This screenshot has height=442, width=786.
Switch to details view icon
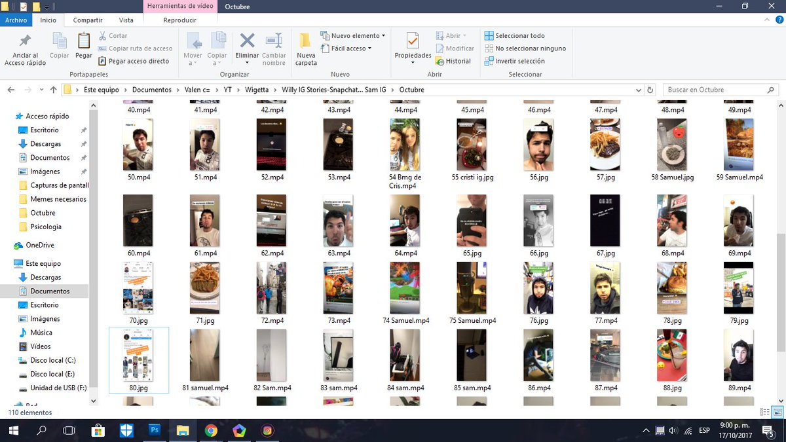[764, 412]
